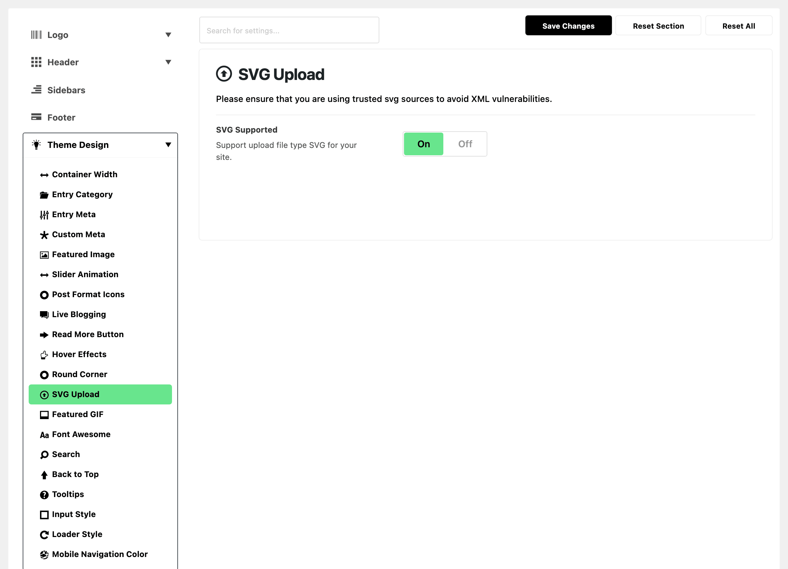This screenshot has width=788, height=569.
Task: Go to Round Corner settings
Action: 100,374
